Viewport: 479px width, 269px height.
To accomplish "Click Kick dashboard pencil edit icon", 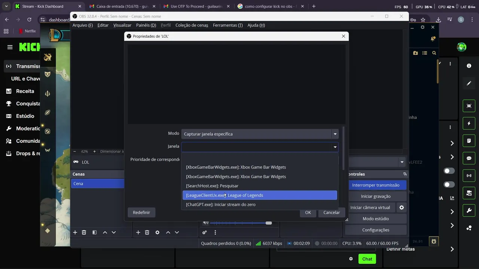I will click(469, 83).
